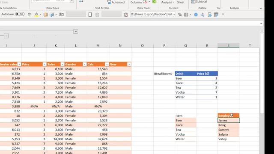Select the Employee header cell

pyautogui.click(x=228, y=115)
